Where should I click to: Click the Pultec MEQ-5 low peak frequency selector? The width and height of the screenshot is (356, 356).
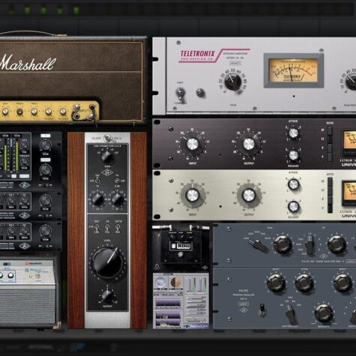259,246
